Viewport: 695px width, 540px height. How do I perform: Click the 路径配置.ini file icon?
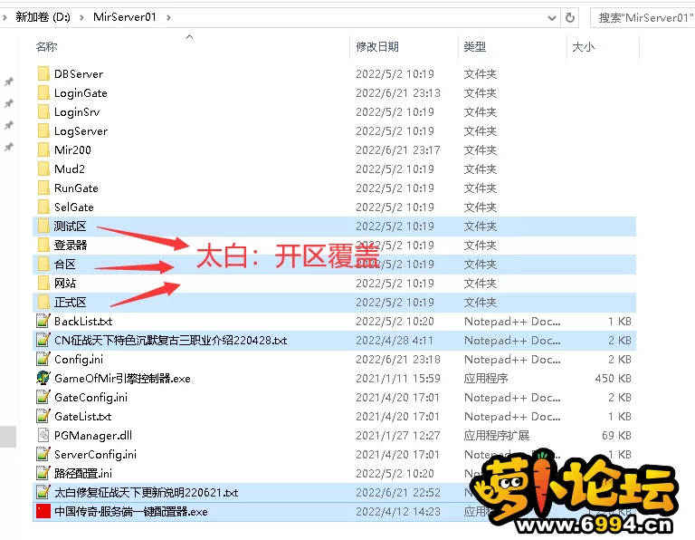(43, 474)
